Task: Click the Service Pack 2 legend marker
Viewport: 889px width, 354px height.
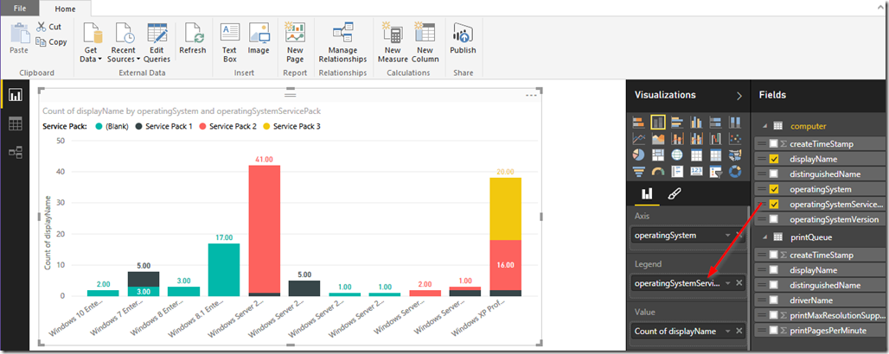Action: (203, 126)
